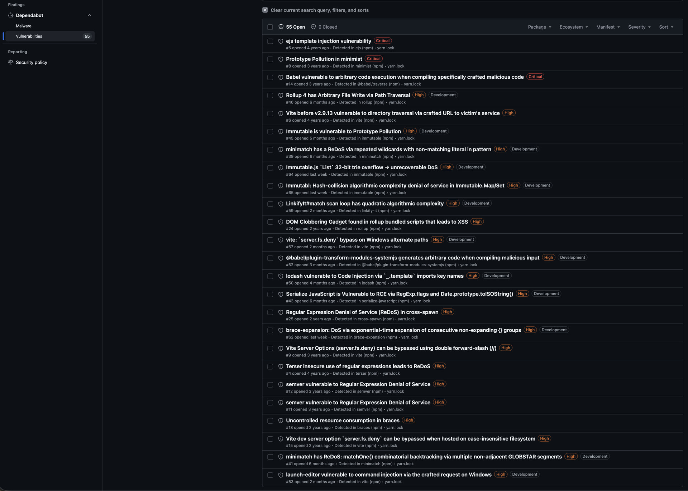Click shield icon on lodash Code Injection row
Viewport: 688px width, 491px height.
point(281,276)
